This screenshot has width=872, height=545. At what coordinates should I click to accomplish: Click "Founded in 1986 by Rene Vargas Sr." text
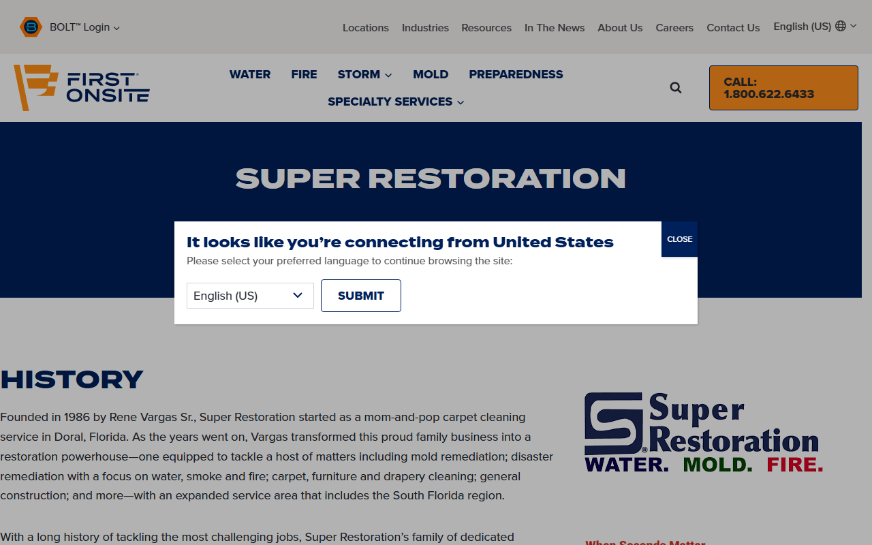click(x=97, y=417)
